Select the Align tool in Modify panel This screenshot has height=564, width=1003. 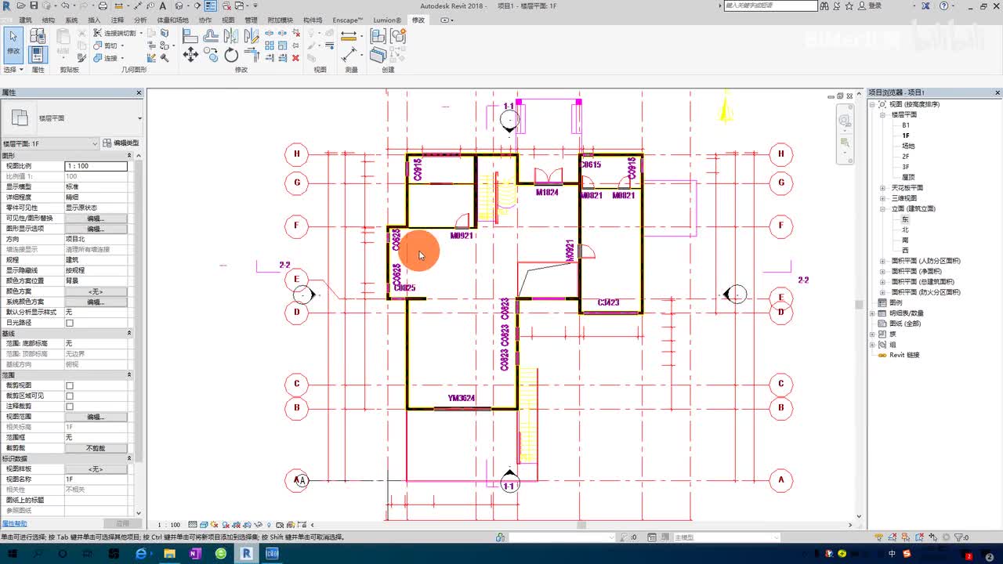[x=190, y=36]
